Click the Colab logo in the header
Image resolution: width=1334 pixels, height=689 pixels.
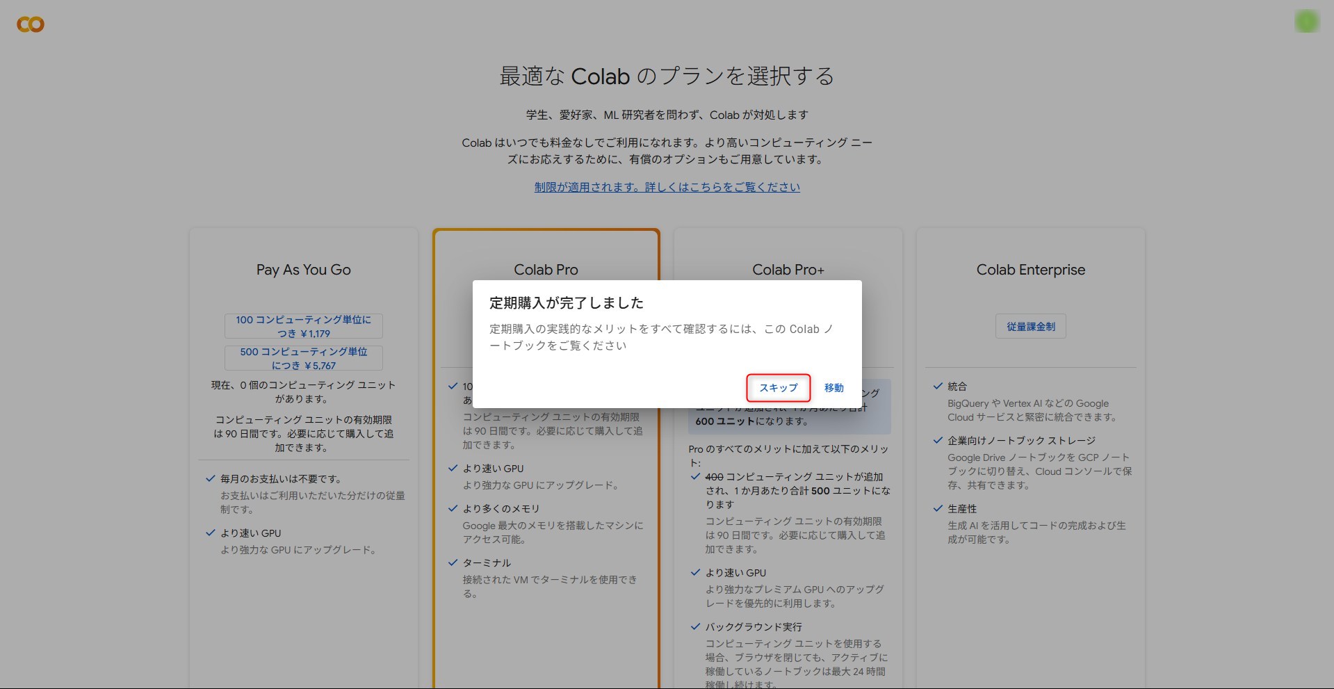[x=31, y=24]
